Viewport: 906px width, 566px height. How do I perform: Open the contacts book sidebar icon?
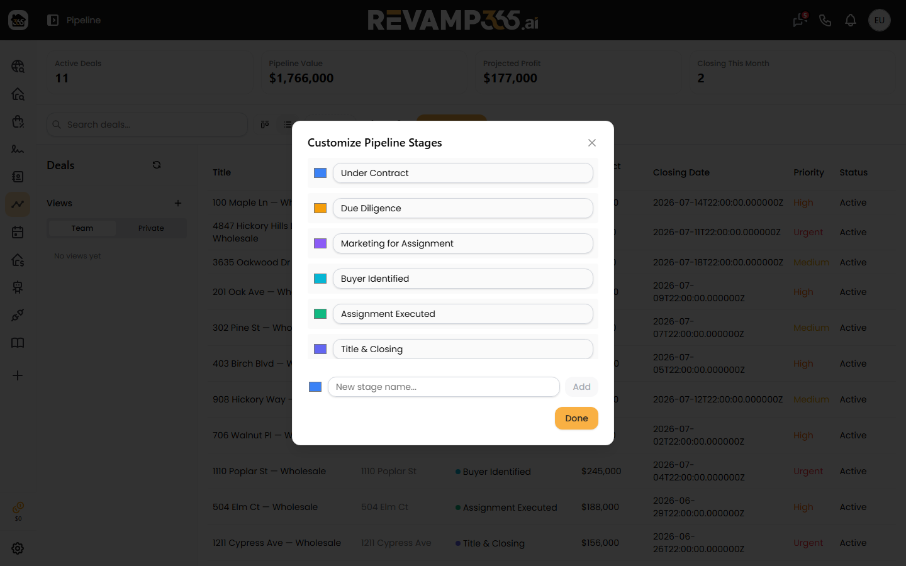pos(18,177)
